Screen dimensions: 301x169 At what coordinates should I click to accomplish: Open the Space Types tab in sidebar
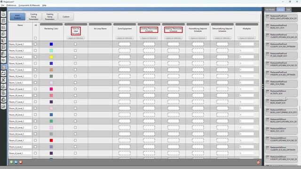[3, 41]
